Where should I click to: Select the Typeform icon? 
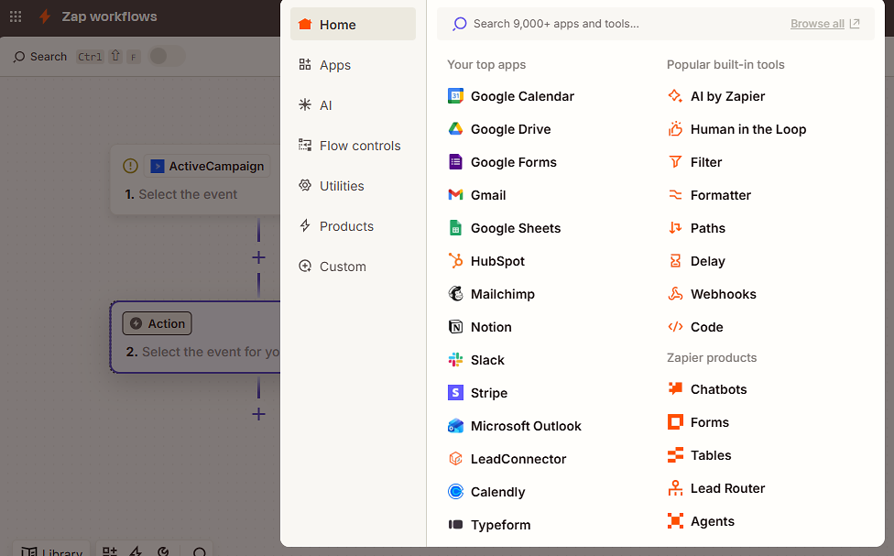[x=455, y=525]
